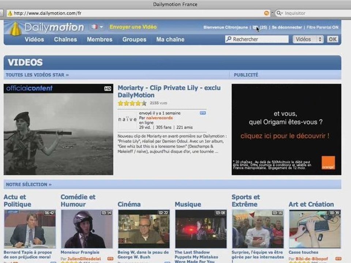Play the Last Shadow Puppets thumbnail
This screenshot has width=351, height=263.
point(201,229)
